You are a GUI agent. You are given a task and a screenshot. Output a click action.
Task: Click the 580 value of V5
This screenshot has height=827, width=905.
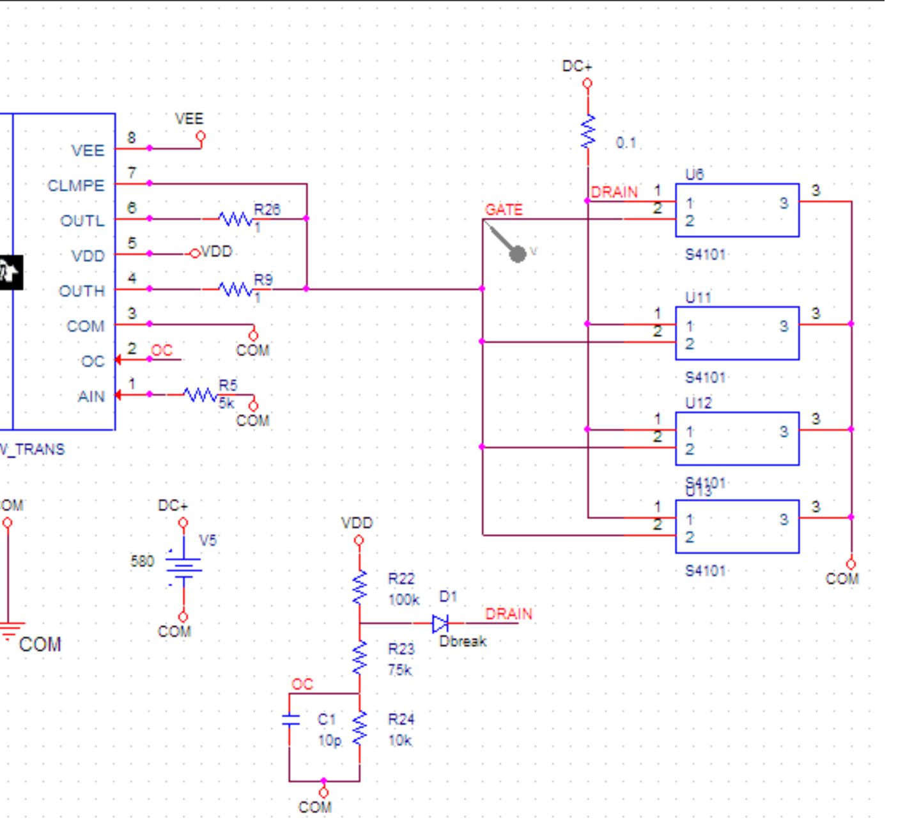tap(143, 562)
